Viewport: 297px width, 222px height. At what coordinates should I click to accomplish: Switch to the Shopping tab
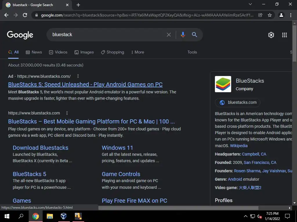coord(113,52)
